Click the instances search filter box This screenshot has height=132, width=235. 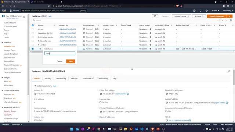[x=71, y=21]
